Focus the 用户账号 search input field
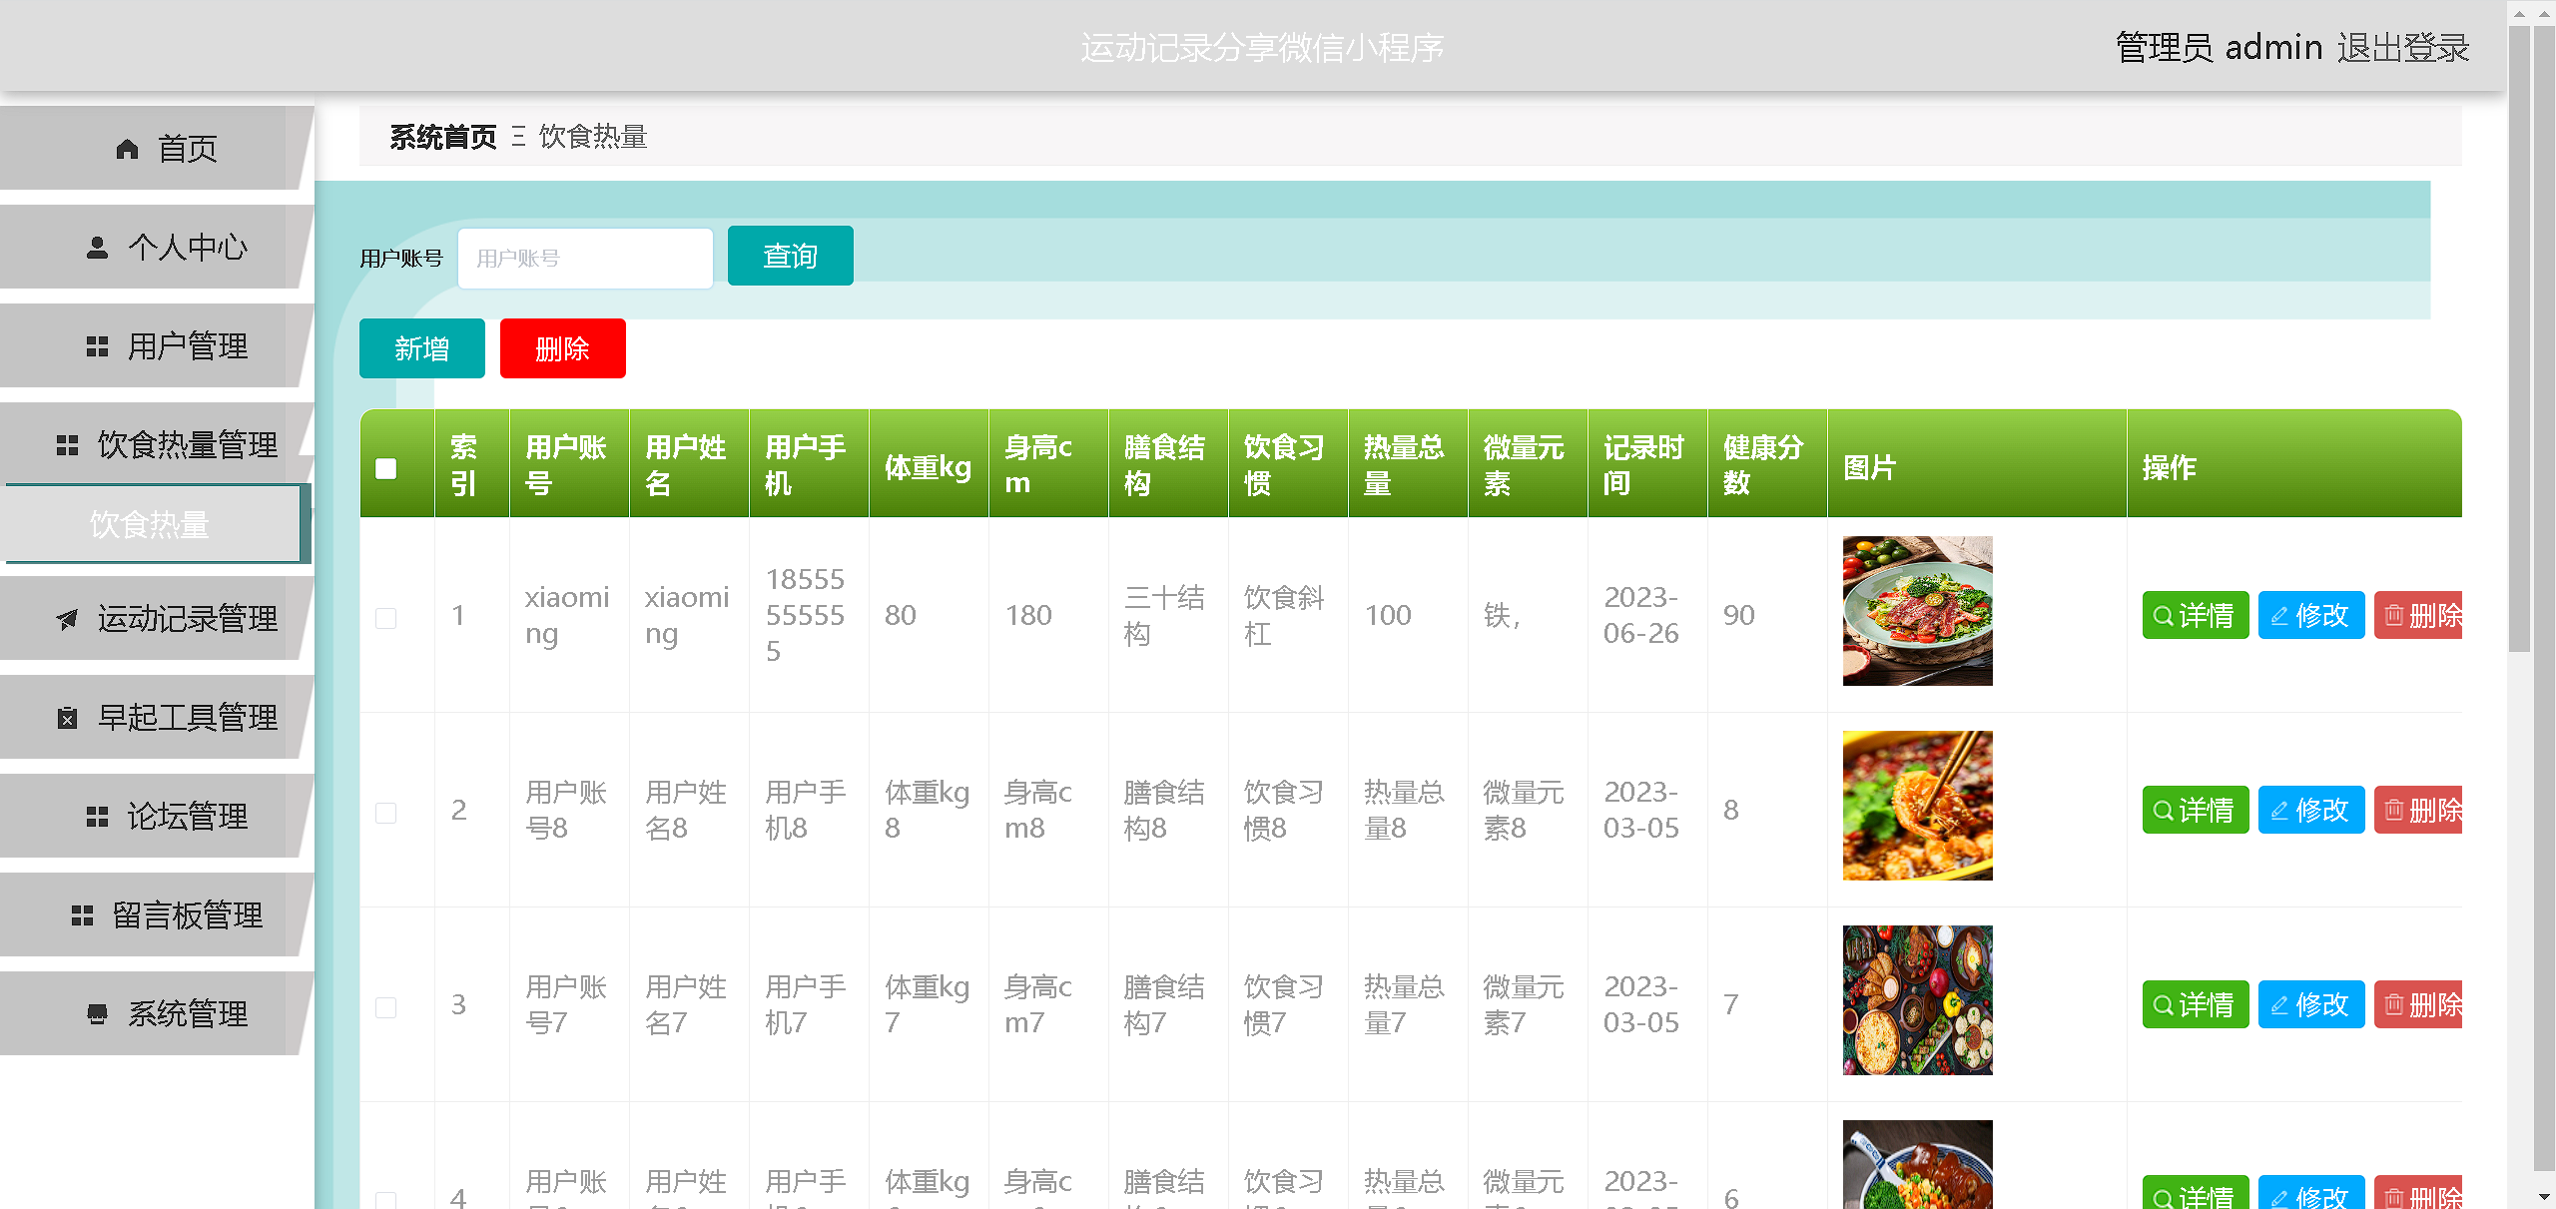 585,259
